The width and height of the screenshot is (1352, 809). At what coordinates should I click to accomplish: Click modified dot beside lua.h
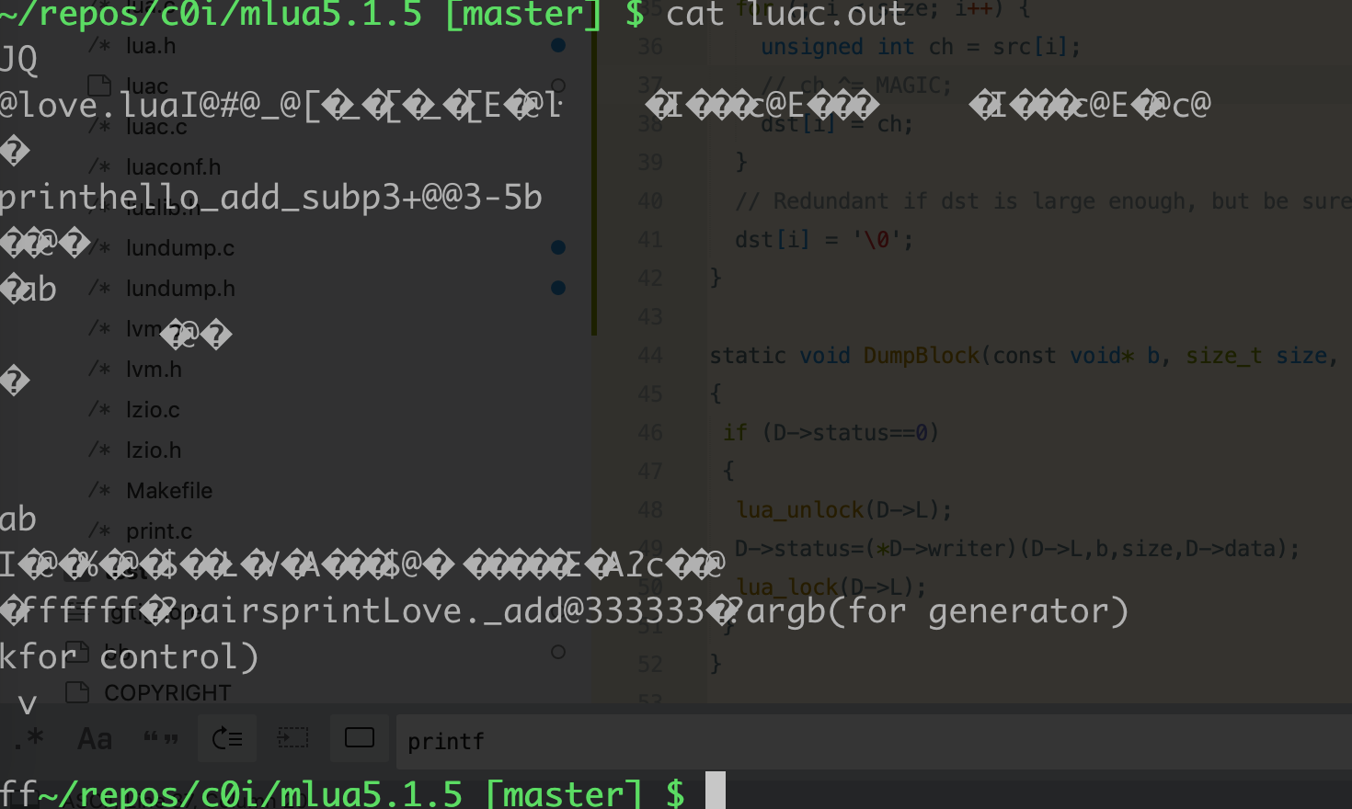pos(558,45)
